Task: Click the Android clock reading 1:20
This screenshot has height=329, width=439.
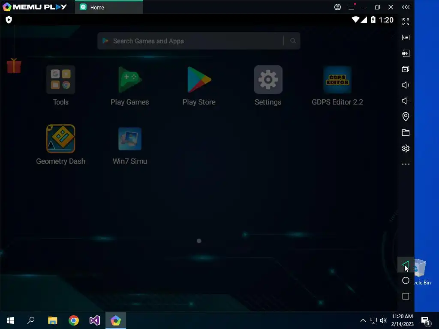Action: click(386, 20)
